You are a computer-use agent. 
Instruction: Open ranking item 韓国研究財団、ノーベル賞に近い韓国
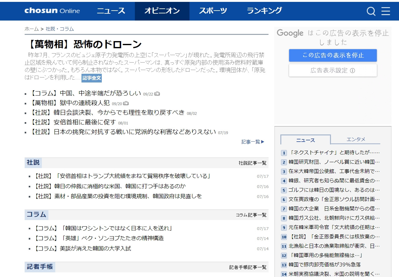[334, 162]
